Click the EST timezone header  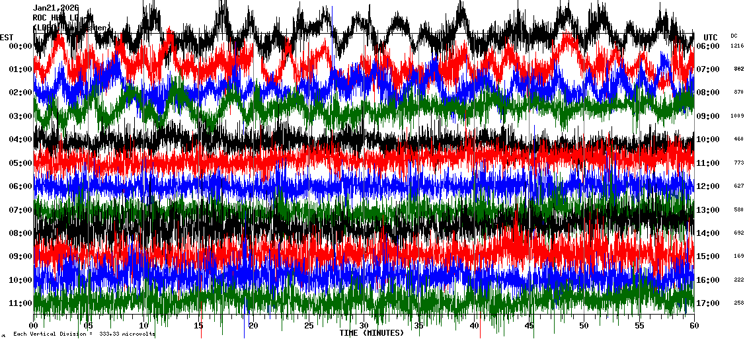7,37
